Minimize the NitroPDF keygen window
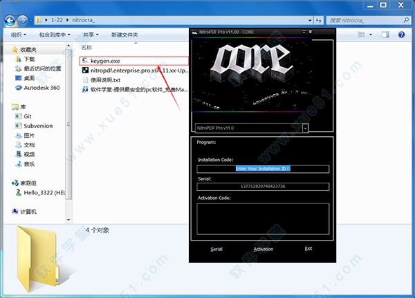The width and height of the screenshot is (415, 298). pyautogui.click(x=304, y=32)
